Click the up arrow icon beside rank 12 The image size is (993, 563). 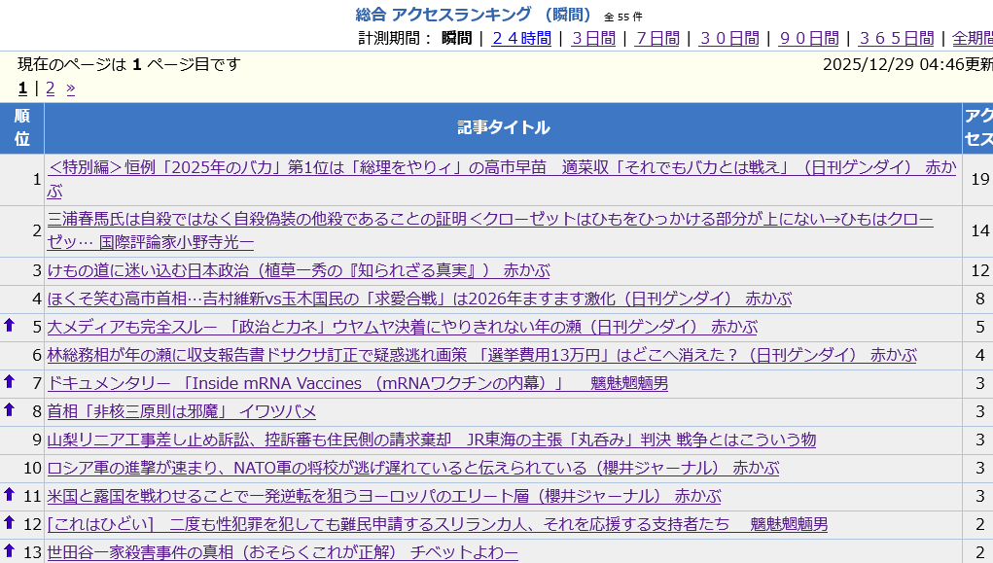pyautogui.click(x=10, y=523)
